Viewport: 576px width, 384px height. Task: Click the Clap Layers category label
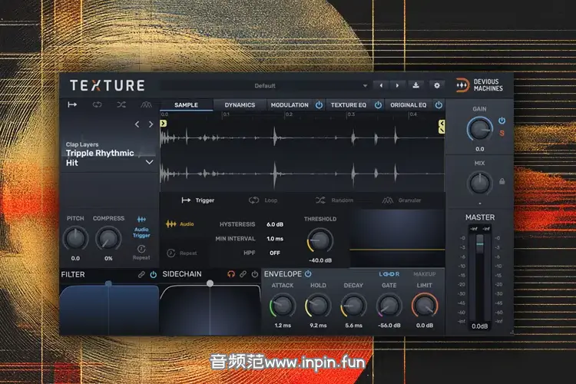coord(82,144)
